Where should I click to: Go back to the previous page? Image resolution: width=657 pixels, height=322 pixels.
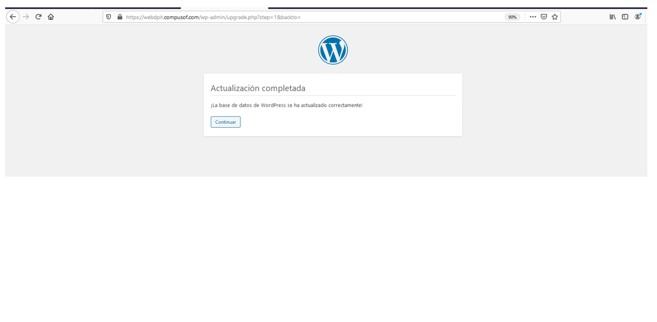click(13, 17)
